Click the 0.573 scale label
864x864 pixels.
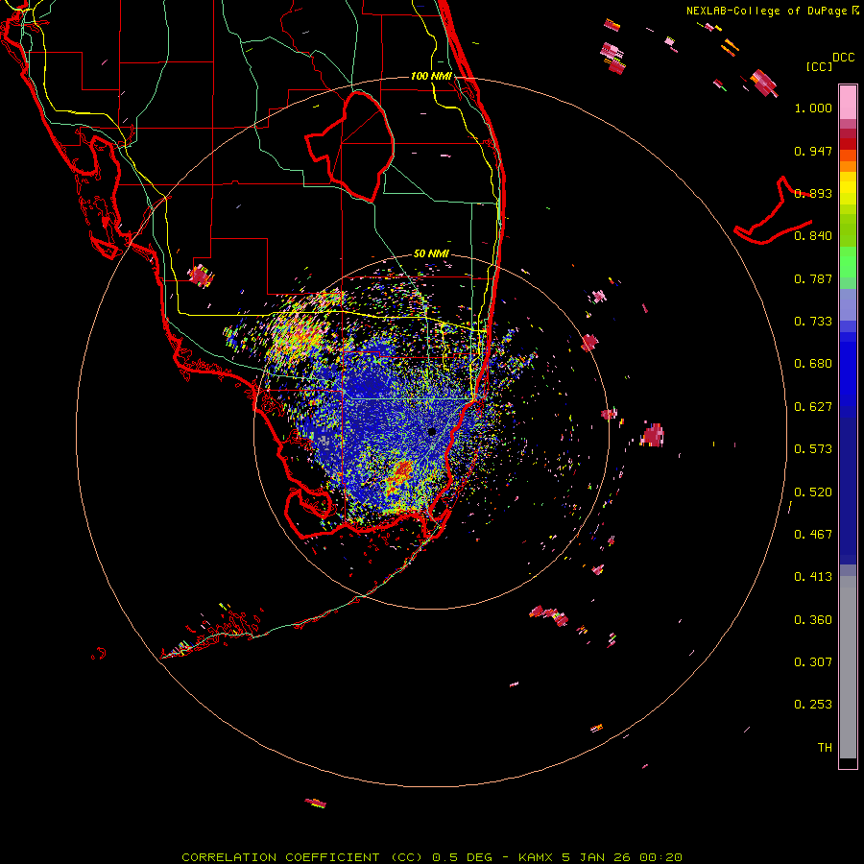point(813,449)
